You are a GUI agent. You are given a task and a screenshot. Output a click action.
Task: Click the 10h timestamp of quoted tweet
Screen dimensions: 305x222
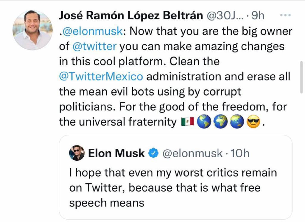[x=240, y=153]
